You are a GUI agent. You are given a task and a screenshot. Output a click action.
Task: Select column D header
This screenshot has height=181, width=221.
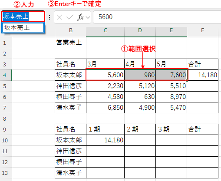(140, 30)
